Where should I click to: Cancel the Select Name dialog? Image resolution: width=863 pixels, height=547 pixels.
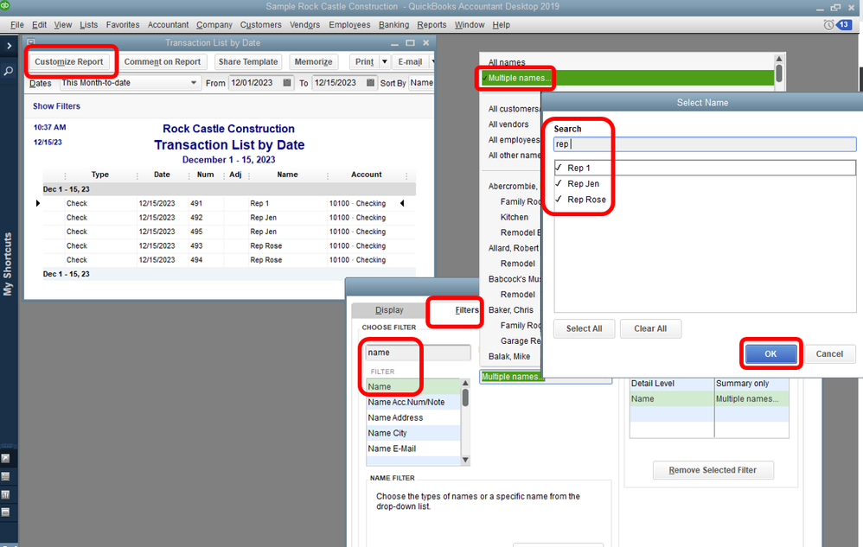829,354
